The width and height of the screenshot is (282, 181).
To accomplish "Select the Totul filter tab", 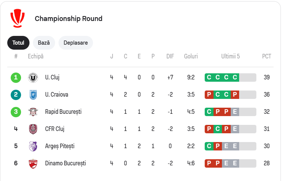I will coord(18,43).
